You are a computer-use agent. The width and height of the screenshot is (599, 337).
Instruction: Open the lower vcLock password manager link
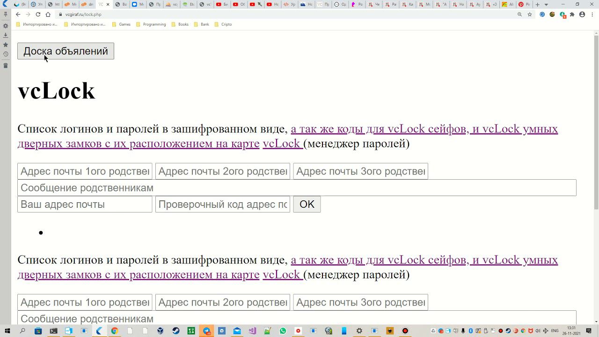pos(283,275)
